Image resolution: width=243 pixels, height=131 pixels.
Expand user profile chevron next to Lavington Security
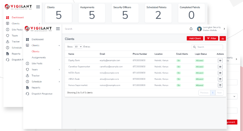click(x=224, y=29)
